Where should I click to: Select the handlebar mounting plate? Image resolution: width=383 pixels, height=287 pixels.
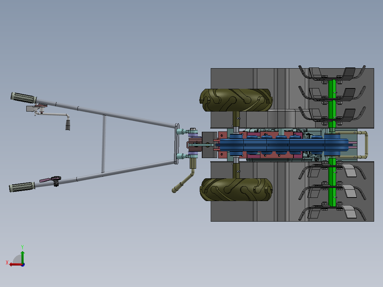coord(177,144)
